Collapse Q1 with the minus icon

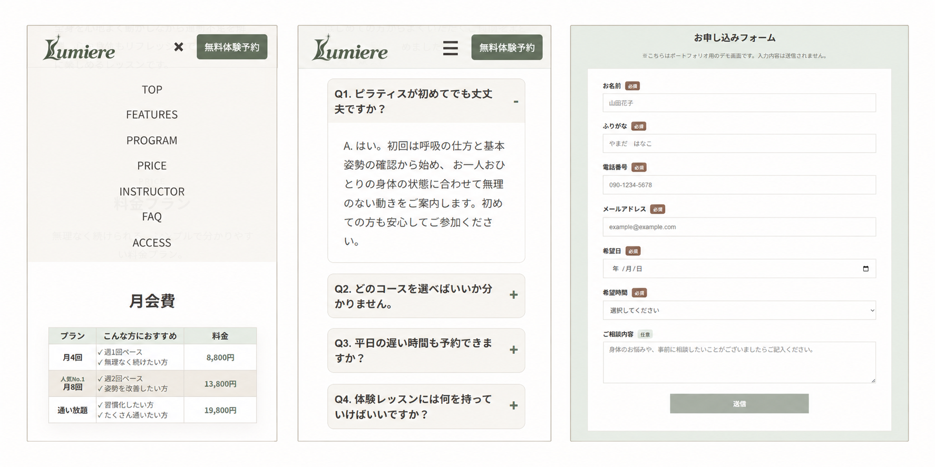[516, 102]
